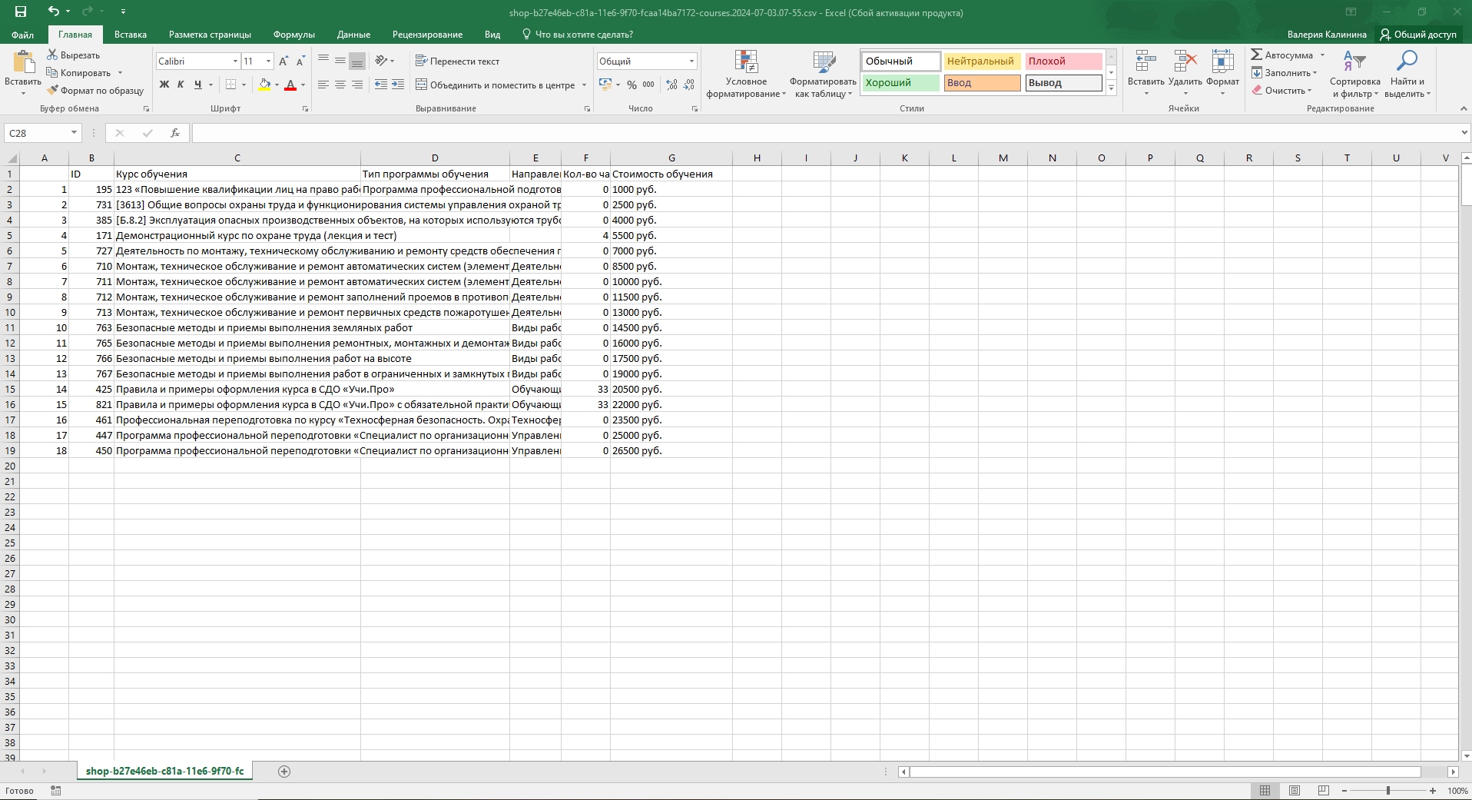Click Wrap Text (Перенести текст)
The width and height of the screenshot is (1472, 800).
pyautogui.click(x=458, y=61)
